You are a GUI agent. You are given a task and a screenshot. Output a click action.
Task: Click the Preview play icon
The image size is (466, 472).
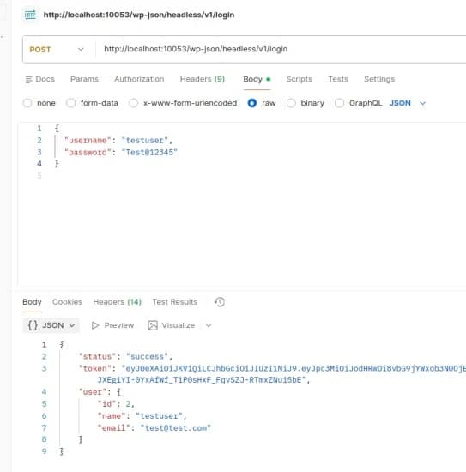(95, 325)
